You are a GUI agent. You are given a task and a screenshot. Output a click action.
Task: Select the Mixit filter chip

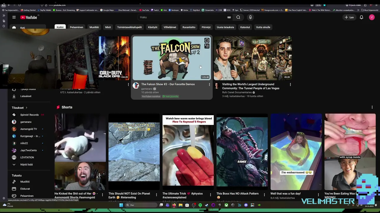108,27
